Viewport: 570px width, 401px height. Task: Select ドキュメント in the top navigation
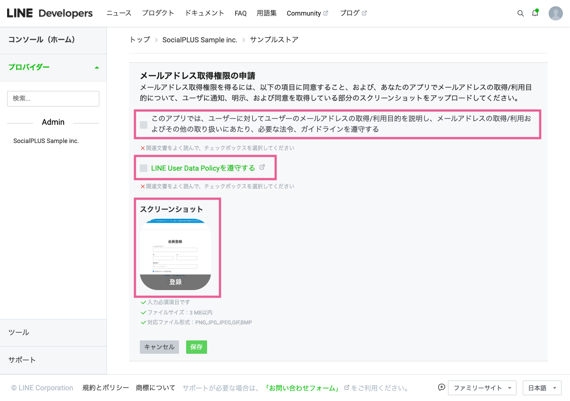click(x=204, y=13)
